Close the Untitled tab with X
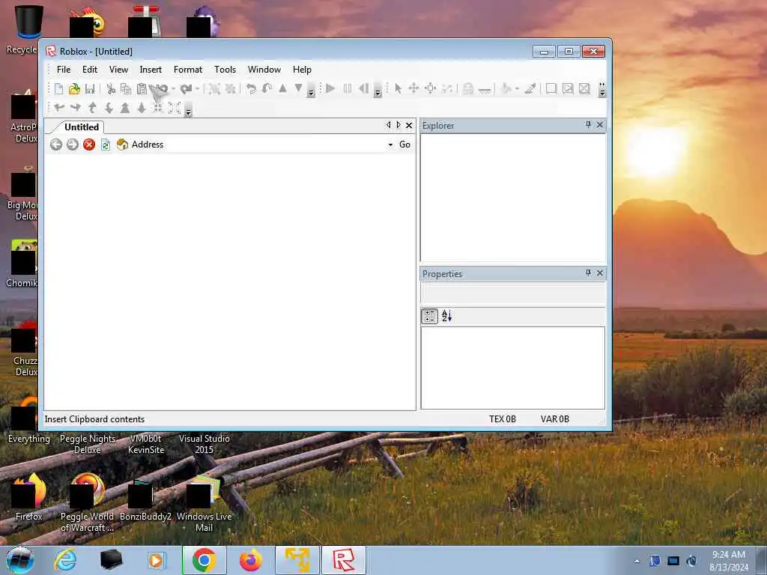 (409, 126)
